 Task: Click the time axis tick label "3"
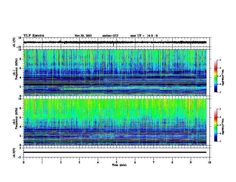pos(79,162)
